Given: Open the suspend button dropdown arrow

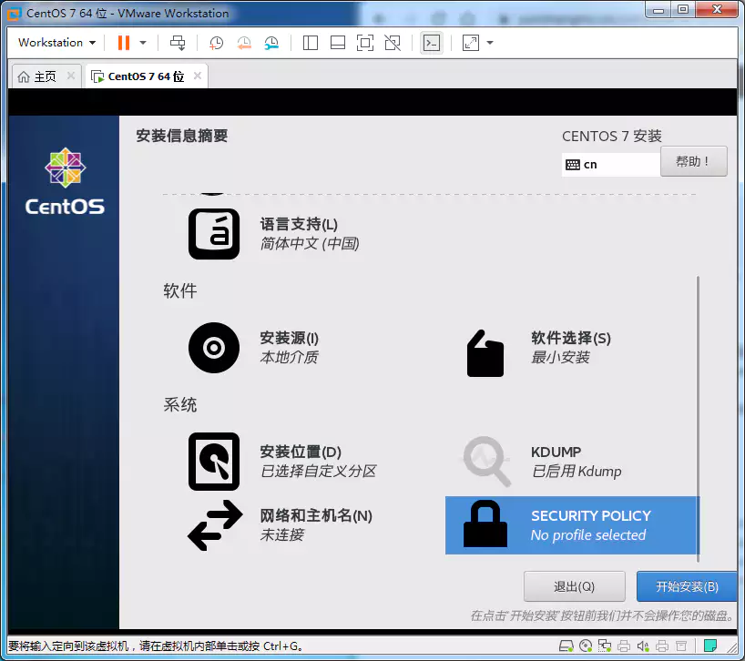Looking at the screenshot, I should tap(141, 43).
